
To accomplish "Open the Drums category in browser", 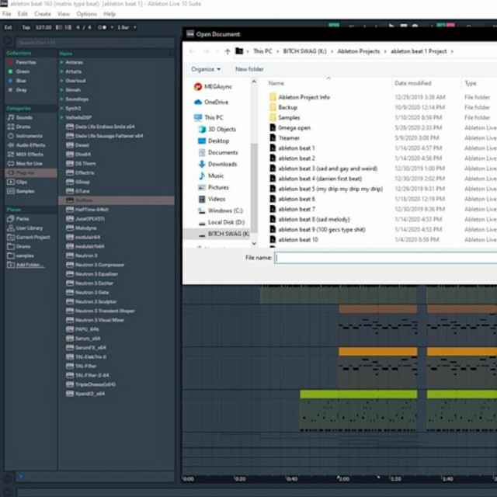I will click(x=23, y=127).
